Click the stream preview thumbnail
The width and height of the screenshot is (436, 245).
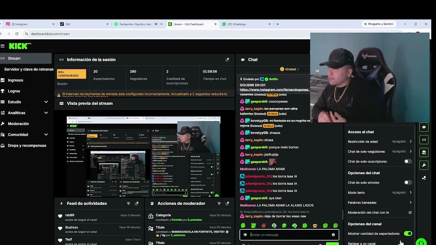pos(143,157)
